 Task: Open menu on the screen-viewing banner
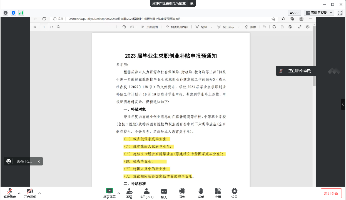(x=192, y=4)
